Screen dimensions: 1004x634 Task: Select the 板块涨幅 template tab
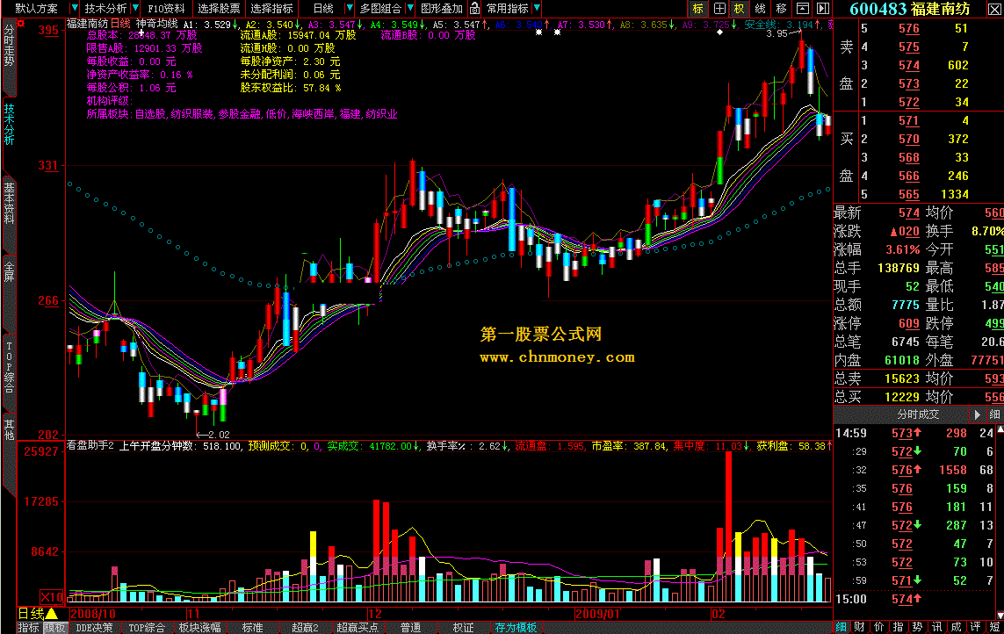[199, 628]
